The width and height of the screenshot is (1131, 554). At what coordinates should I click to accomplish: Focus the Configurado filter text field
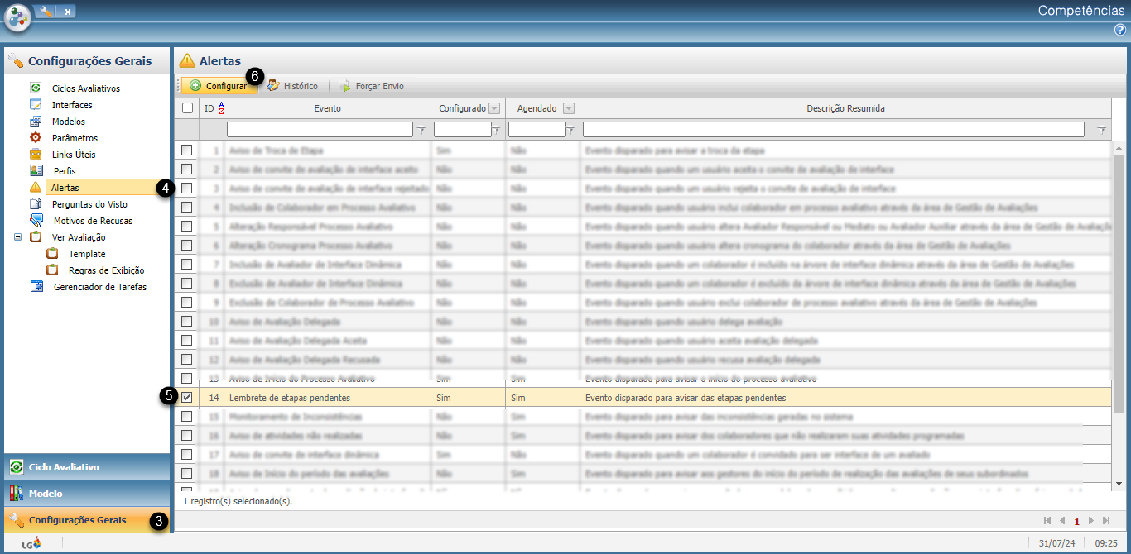pos(462,130)
